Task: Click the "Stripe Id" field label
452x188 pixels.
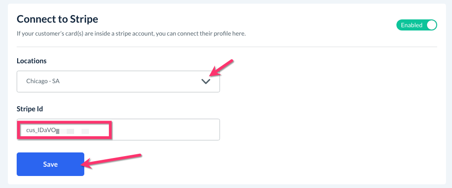Action: pyautogui.click(x=30, y=109)
